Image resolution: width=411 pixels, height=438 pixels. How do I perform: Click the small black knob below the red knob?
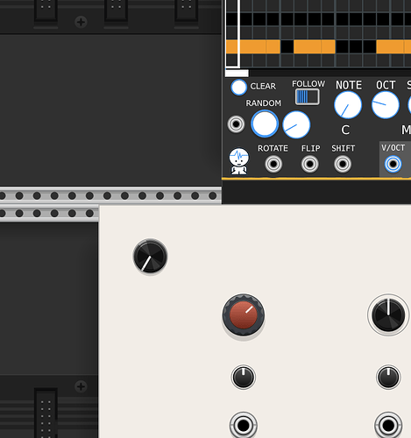point(244,377)
